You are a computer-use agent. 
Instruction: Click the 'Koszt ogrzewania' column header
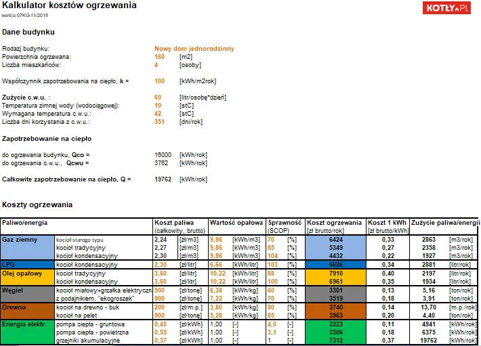pos(335,223)
